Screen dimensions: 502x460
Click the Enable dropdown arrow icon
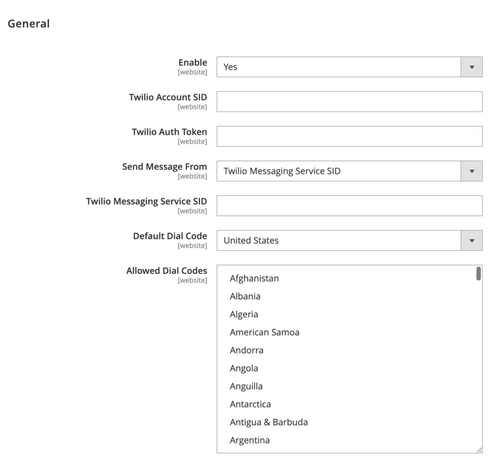coord(472,67)
